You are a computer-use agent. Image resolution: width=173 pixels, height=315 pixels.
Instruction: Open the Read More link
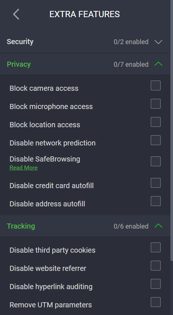(x=23, y=168)
